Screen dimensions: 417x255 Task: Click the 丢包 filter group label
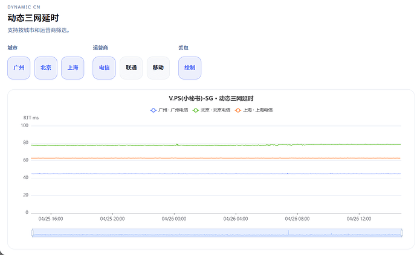[x=183, y=48]
